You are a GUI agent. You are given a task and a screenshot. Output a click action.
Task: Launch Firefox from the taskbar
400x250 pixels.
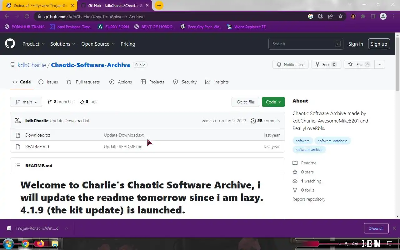(40, 244)
